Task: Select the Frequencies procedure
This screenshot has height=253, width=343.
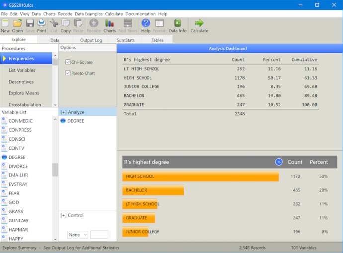Action: pos(26,58)
